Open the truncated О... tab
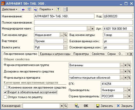 coord(121,54)
